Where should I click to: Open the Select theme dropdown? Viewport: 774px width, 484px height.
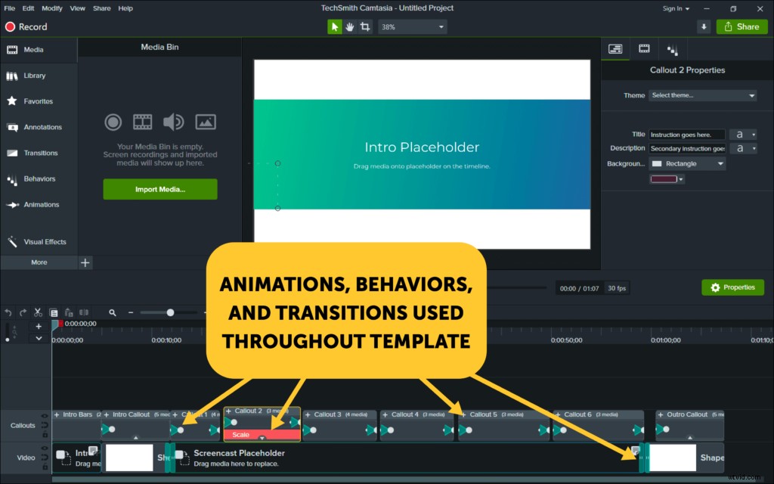click(x=702, y=95)
